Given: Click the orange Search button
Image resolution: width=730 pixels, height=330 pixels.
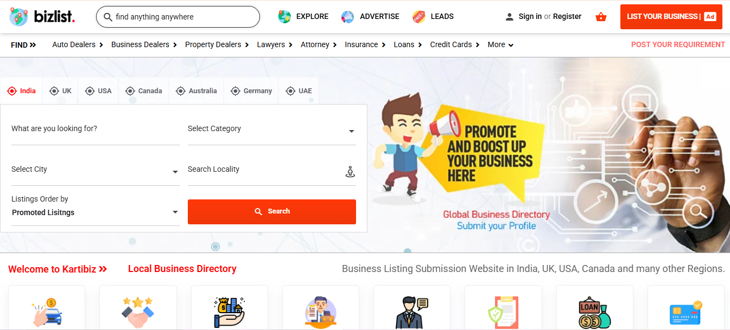Looking at the screenshot, I should (272, 212).
